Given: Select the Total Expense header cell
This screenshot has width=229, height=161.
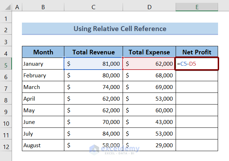Looking at the screenshot, I should click(149, 52).
